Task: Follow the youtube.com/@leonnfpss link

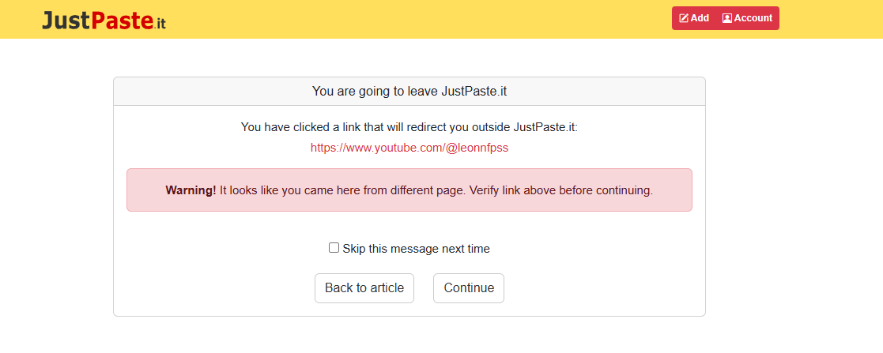Action: pos(409,148)
